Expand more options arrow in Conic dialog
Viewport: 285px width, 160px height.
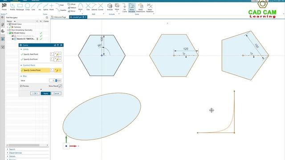tap(41, 89)
